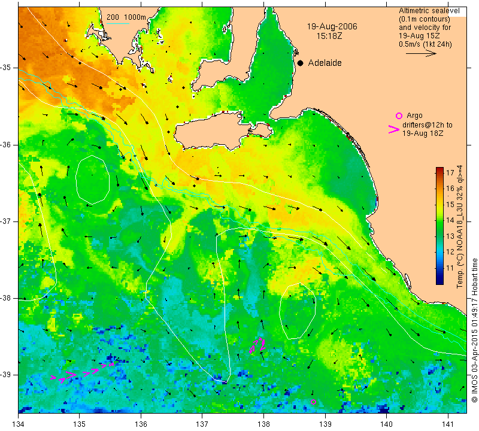The image size is (479, 431).
Task: Click the magenta drifter arrowhead legend symbol
Action: (x=394, y=129)
